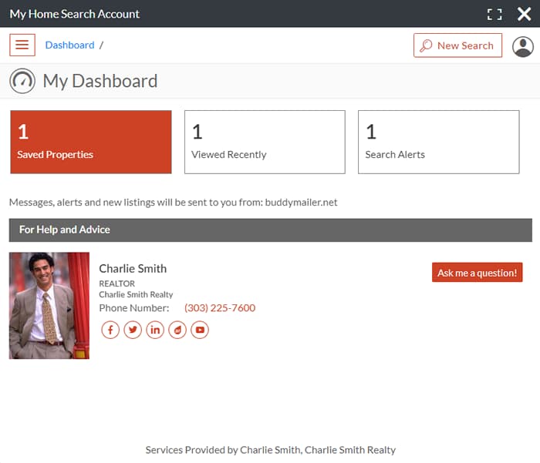Click Charlie Smith's agent photo
540x463 pixels.
tap(49, 305)
